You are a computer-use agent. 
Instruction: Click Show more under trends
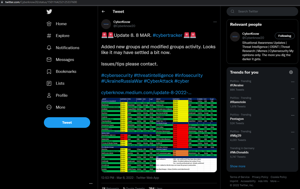click(x=237, y=166)
